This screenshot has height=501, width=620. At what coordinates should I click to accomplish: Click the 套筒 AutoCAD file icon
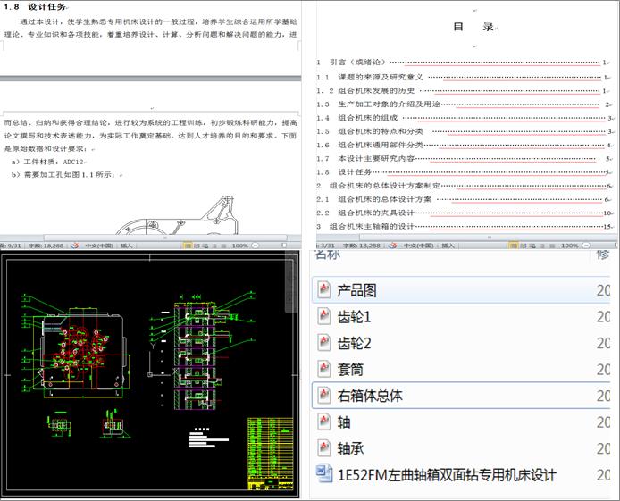click(324, 369)
